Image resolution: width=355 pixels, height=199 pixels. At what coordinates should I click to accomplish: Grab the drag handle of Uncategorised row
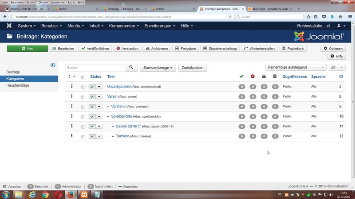click(x=72, y=86)
